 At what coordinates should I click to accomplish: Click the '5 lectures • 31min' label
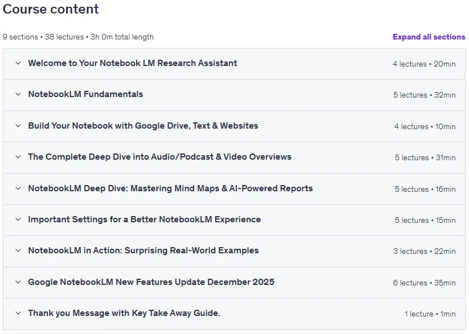click(426, 157)
